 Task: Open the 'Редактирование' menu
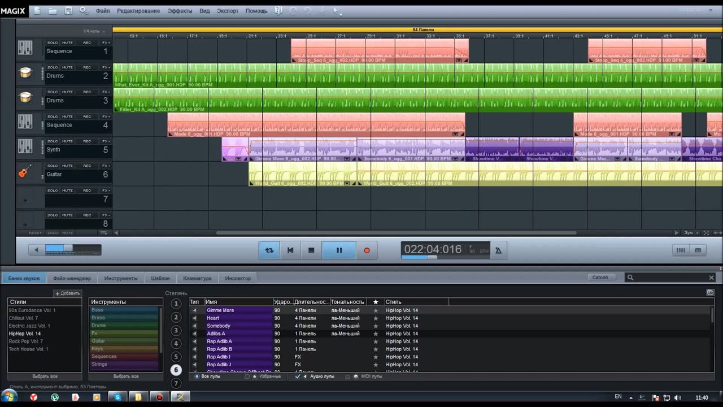click(138, 11)
